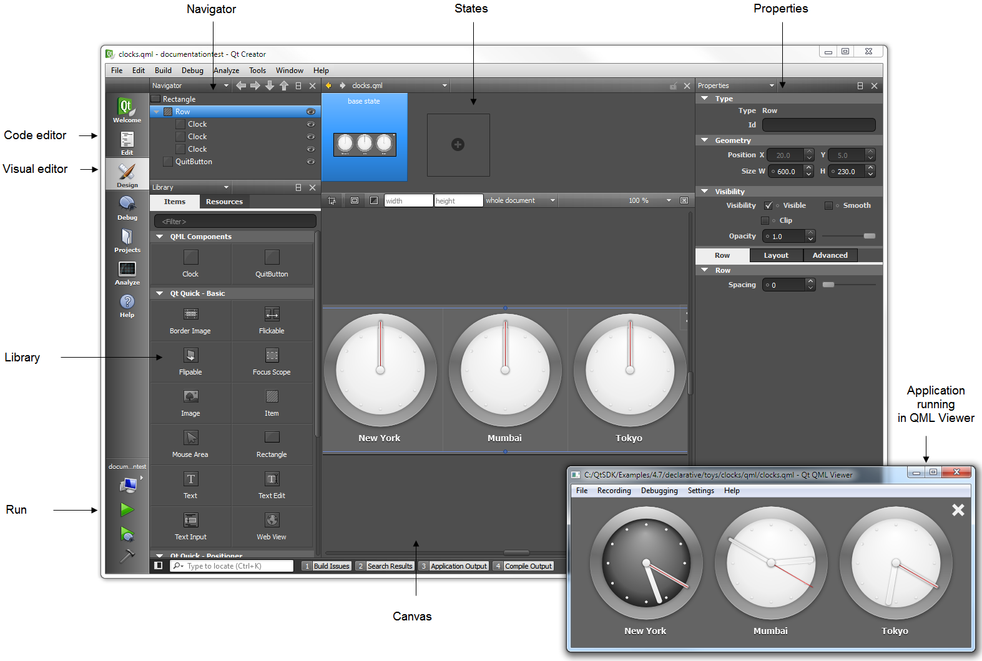Add new state with plus icon

point(458,145)
